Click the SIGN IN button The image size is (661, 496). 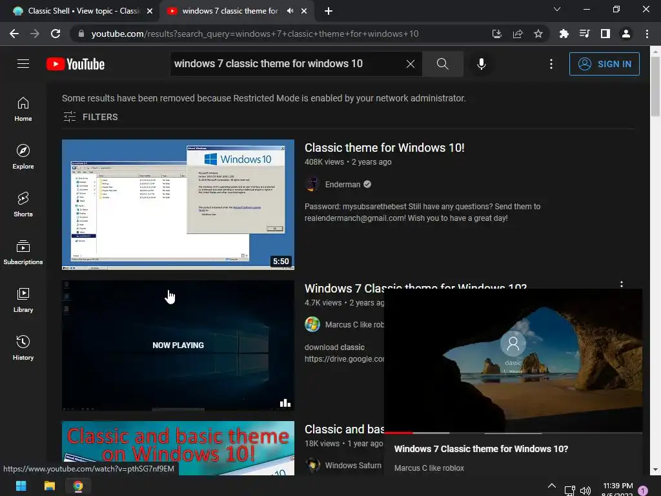click(x=604, y=64)
